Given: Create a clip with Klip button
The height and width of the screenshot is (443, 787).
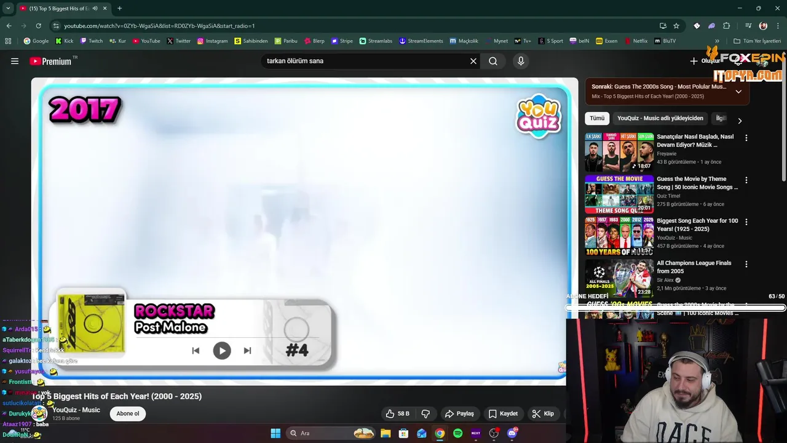Looking at the screenshot, I should click(543, 413).
